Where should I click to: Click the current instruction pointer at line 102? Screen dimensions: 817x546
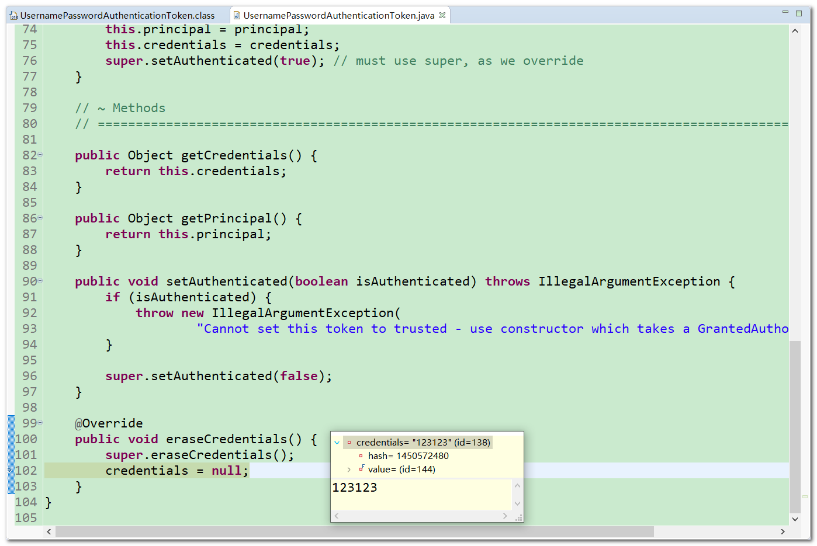point(10,470)
